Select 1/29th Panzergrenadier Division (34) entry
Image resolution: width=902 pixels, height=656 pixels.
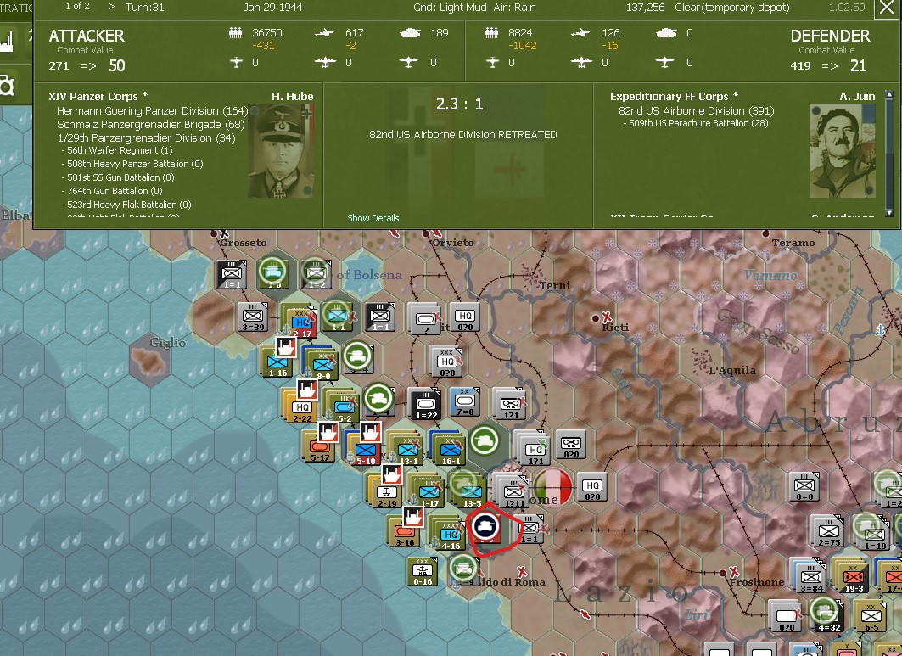[x=147, y=138]
